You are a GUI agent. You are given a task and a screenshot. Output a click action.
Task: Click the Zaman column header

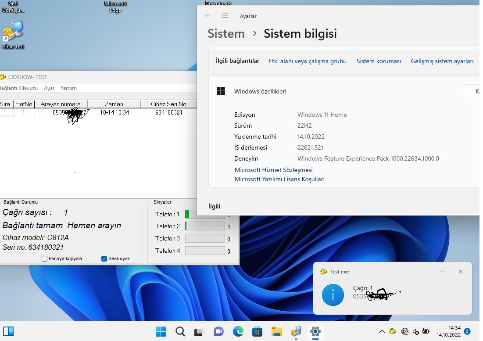pyautogui.click(x=114, y=104)
